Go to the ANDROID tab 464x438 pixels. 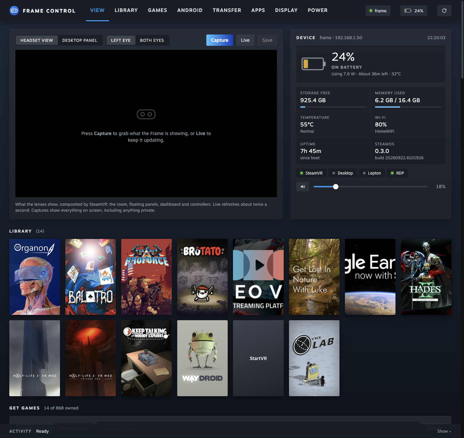pyautogui.click(x=190, y=10)
